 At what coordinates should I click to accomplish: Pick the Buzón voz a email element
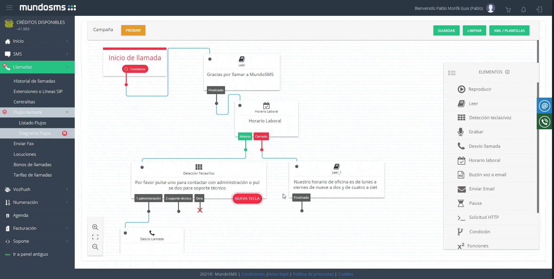point(461,175)
